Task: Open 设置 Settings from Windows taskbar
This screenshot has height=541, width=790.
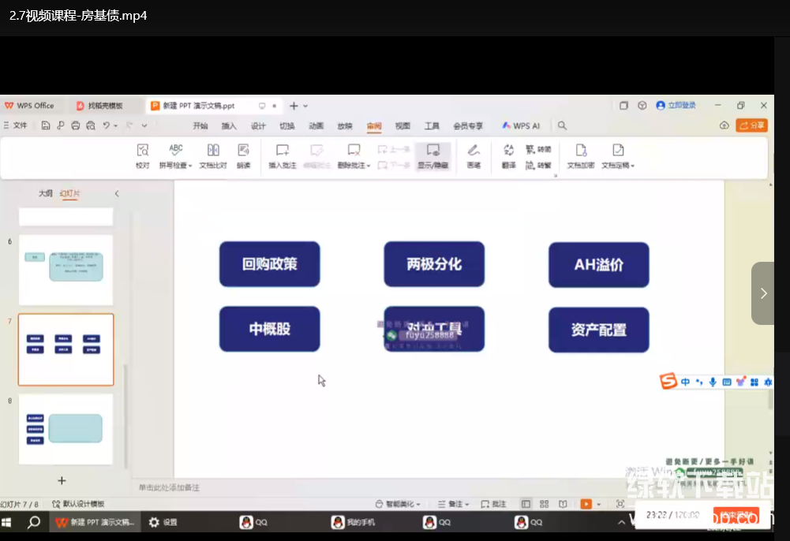Action: click(163, 522)
